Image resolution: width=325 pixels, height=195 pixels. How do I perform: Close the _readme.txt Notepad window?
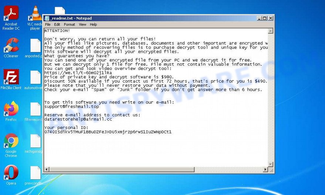coord(271,18)
